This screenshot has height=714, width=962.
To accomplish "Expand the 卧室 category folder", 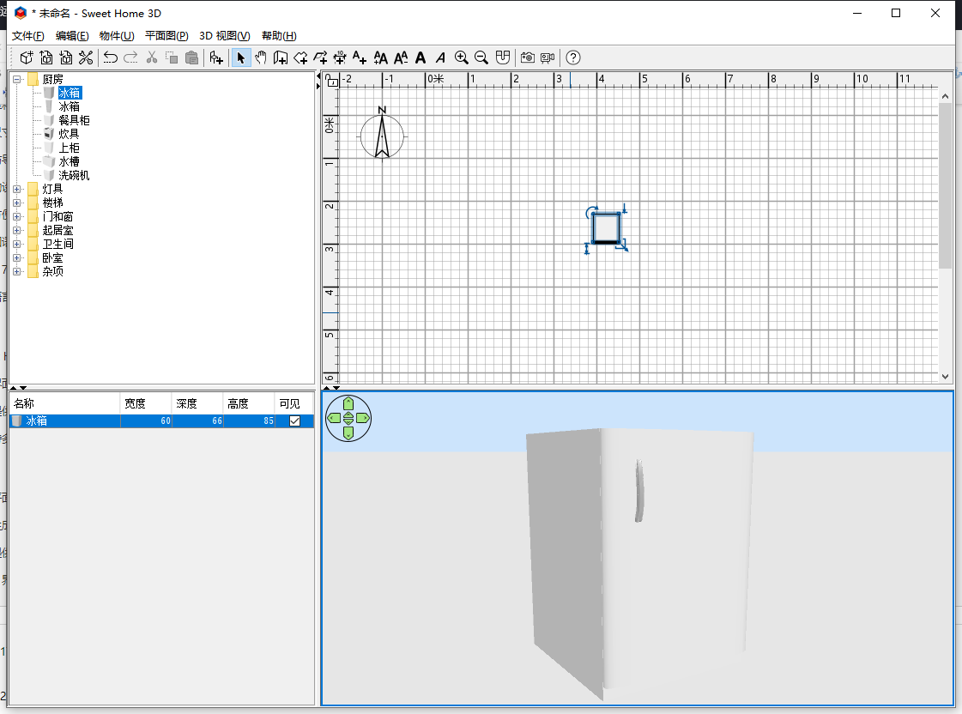I will 17,257.
